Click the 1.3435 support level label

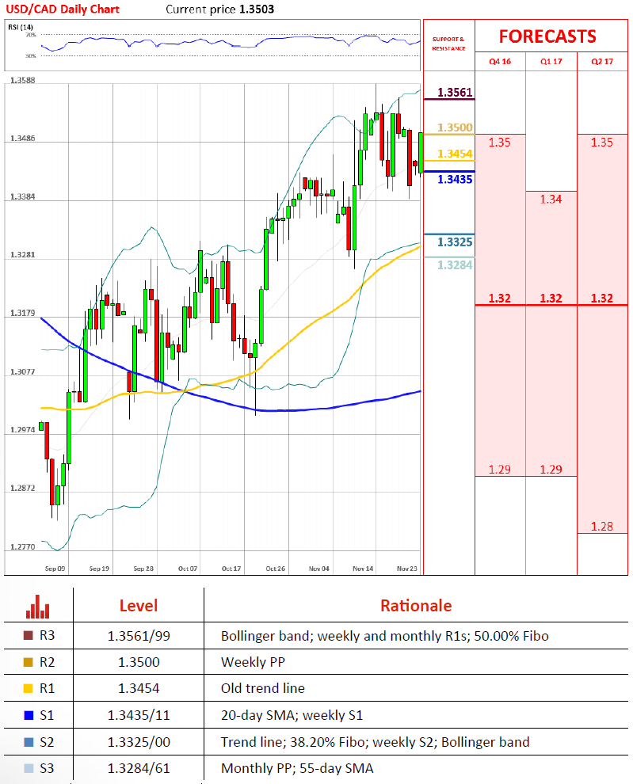click(455, 179)
